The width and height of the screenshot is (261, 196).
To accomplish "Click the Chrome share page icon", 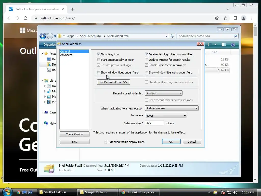I will click(x=217, y=18).
